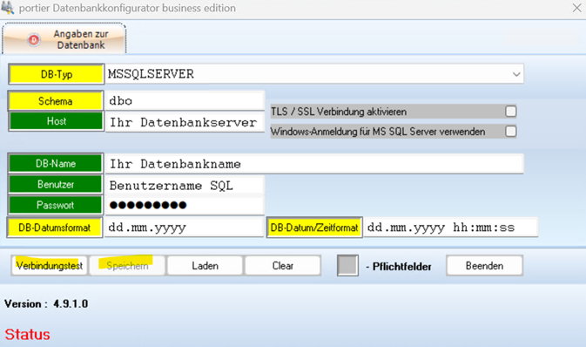Select the Benutzer field Benutzername SQL
586x347 pixels.
point(185,186)
